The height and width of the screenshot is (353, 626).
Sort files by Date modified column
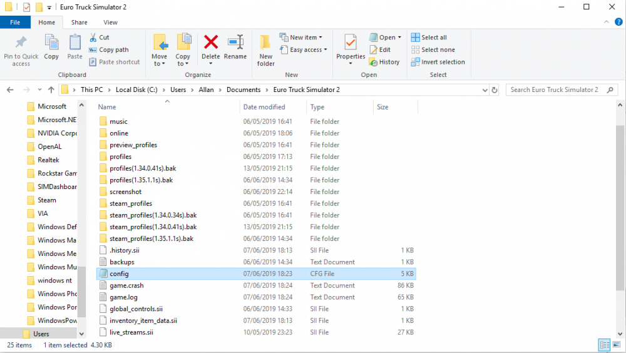point(264,107)
